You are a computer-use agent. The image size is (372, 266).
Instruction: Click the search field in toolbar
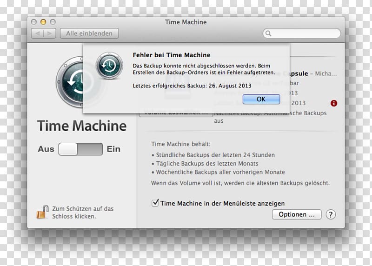301,33
